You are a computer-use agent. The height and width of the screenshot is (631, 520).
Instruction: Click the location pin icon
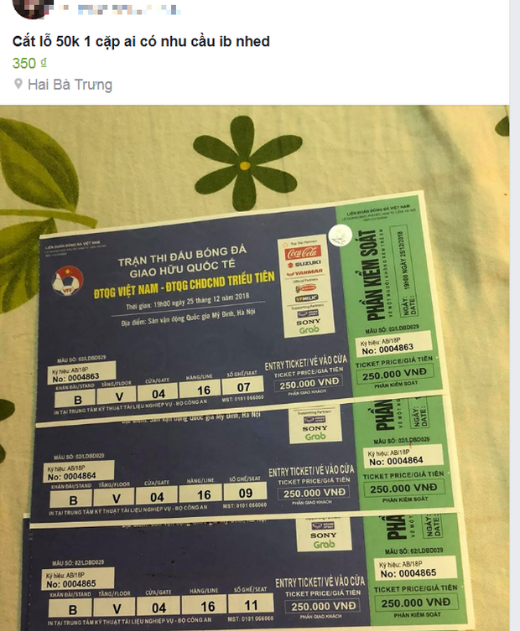[18, 84]
